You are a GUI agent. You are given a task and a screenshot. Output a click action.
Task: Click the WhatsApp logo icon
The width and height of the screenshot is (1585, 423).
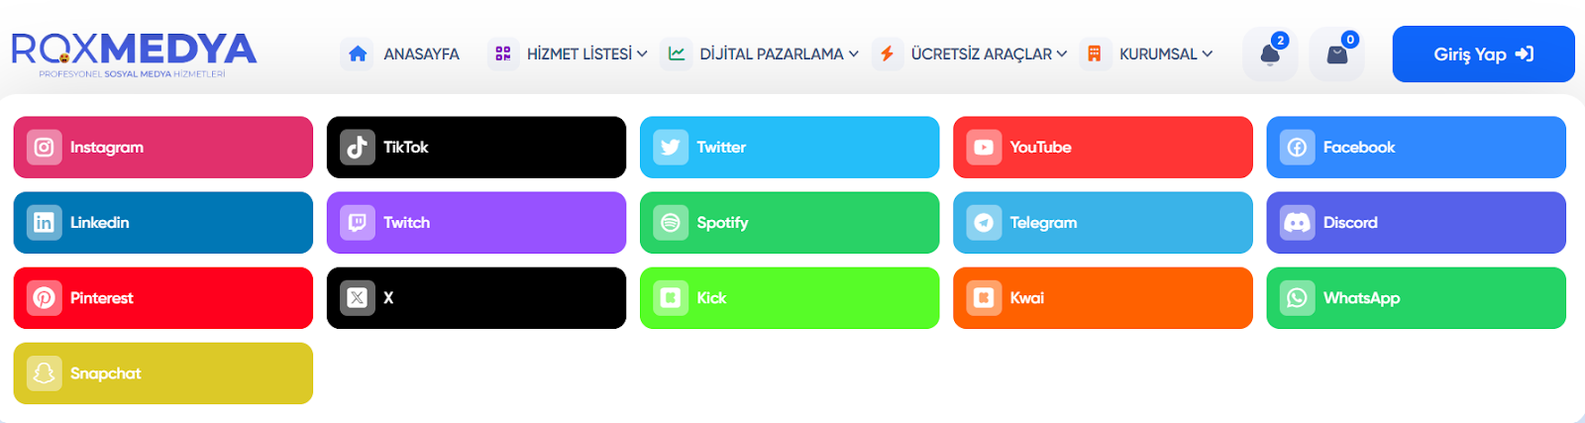pyautogui.click(x=1297, y=298)
